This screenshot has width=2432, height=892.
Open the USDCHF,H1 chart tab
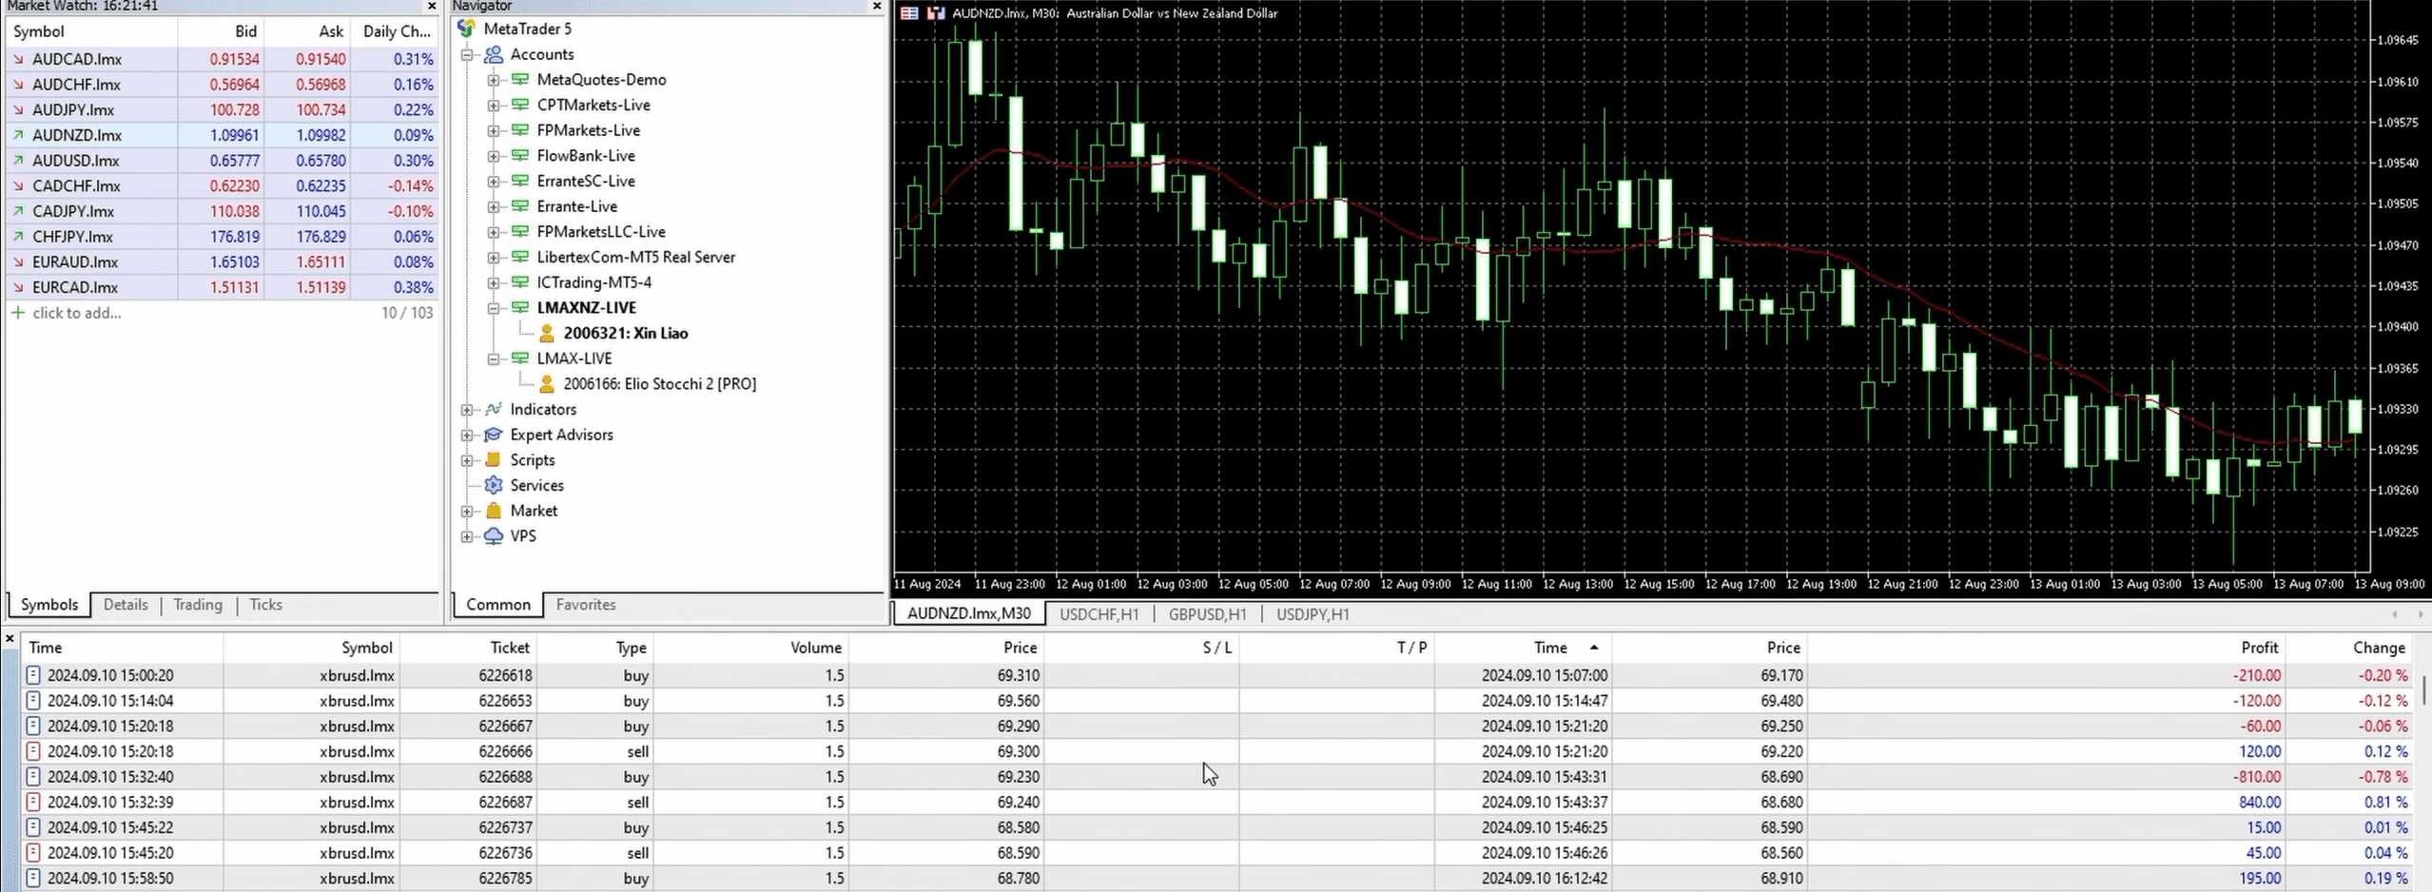pos(1099,614)
